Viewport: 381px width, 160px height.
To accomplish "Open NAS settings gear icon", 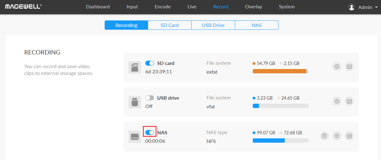I will (337, 136).
